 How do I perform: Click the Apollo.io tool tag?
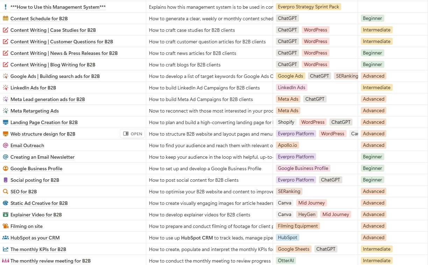click(287, 145)
